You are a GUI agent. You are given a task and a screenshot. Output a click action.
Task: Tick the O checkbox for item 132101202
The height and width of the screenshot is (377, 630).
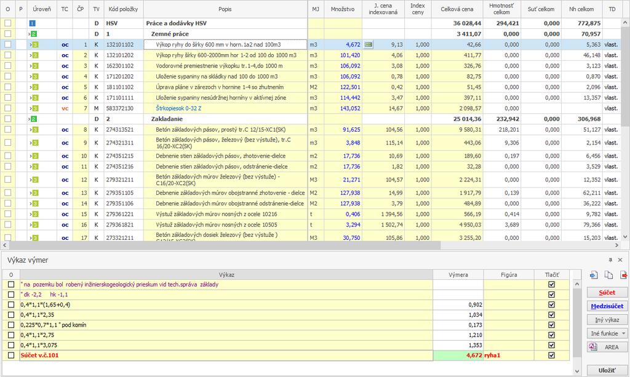coord(7,55)
